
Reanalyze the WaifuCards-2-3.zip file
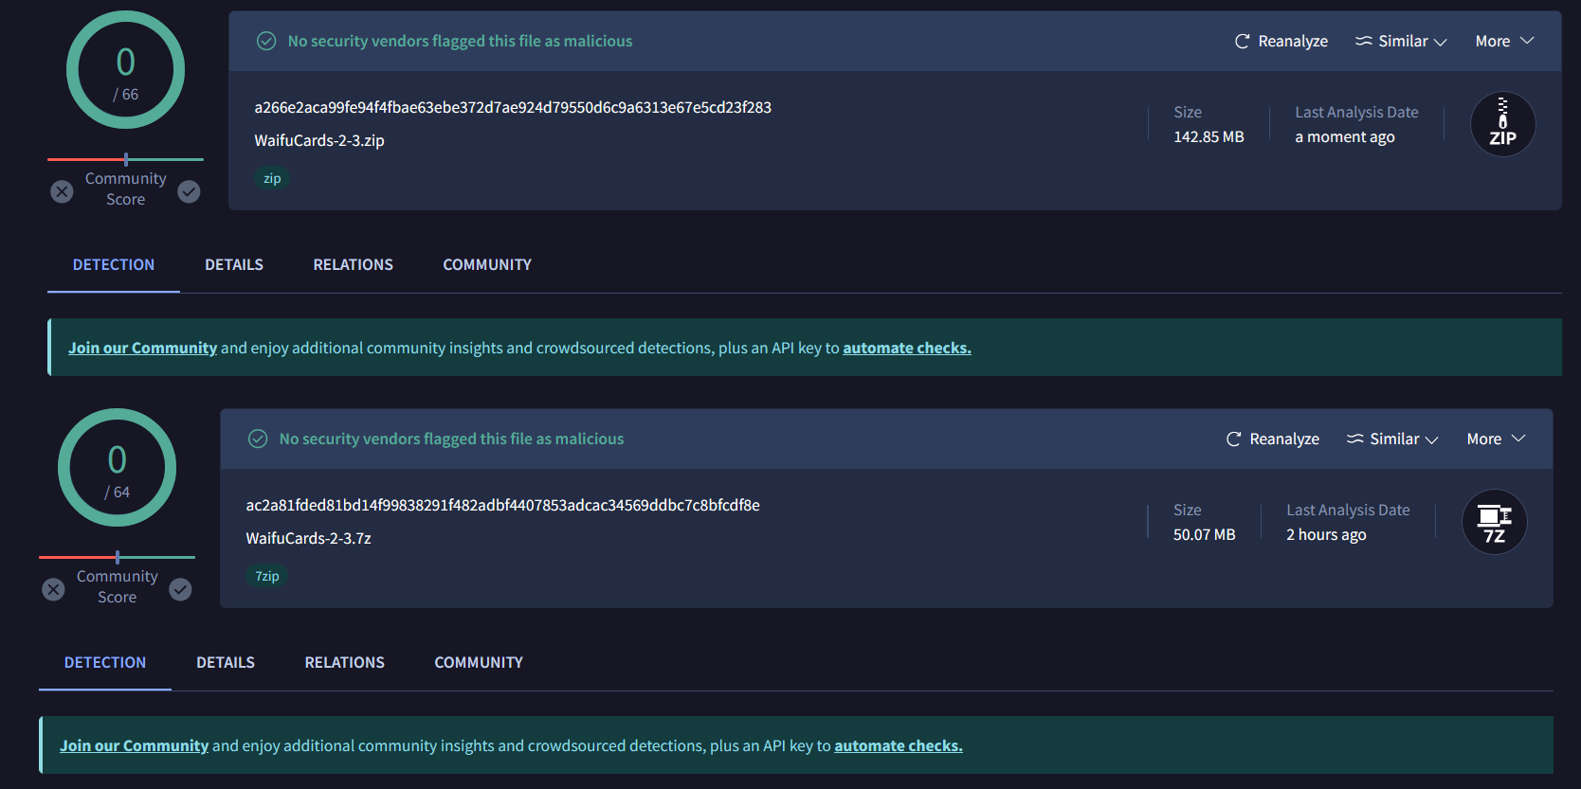tap(1281, 41)
